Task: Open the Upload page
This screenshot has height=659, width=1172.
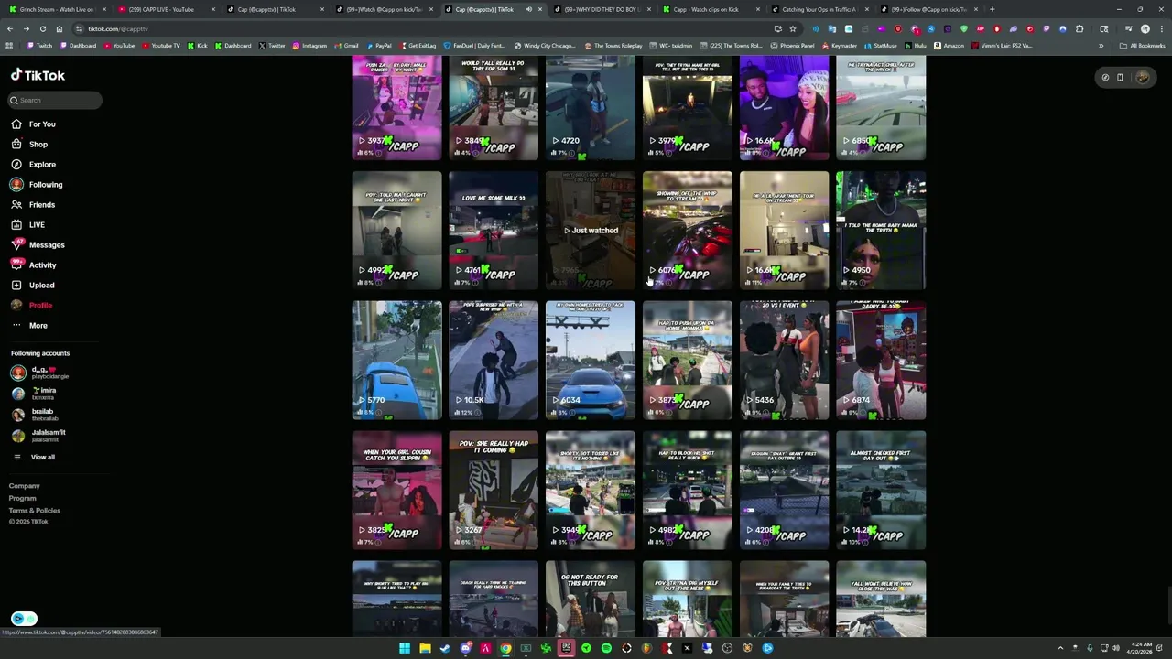Action: (x=33, y=285)
